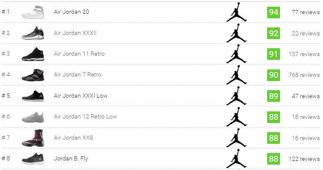Click the green 94 score badge
Viewport: 323px width, 170px height.
coord(273,12)
